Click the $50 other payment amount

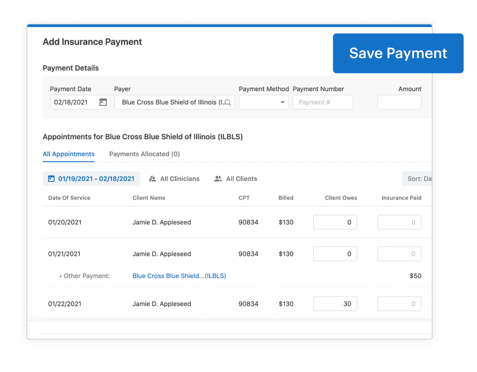[x=415, y=276]
